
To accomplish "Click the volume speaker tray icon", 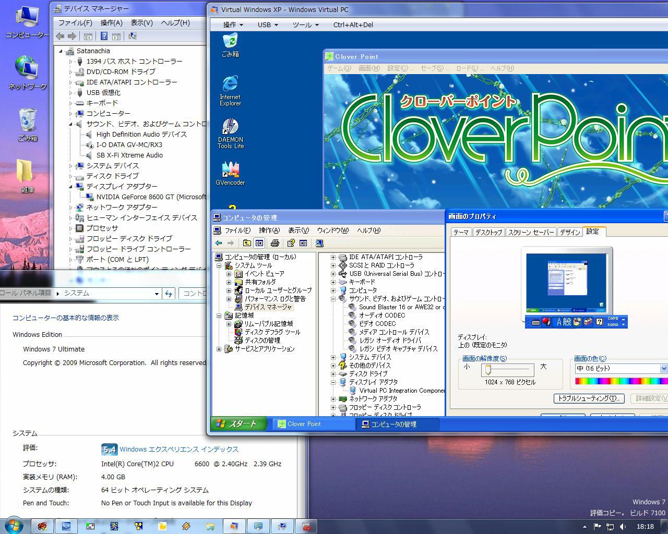I will click(x=622, y=527).
